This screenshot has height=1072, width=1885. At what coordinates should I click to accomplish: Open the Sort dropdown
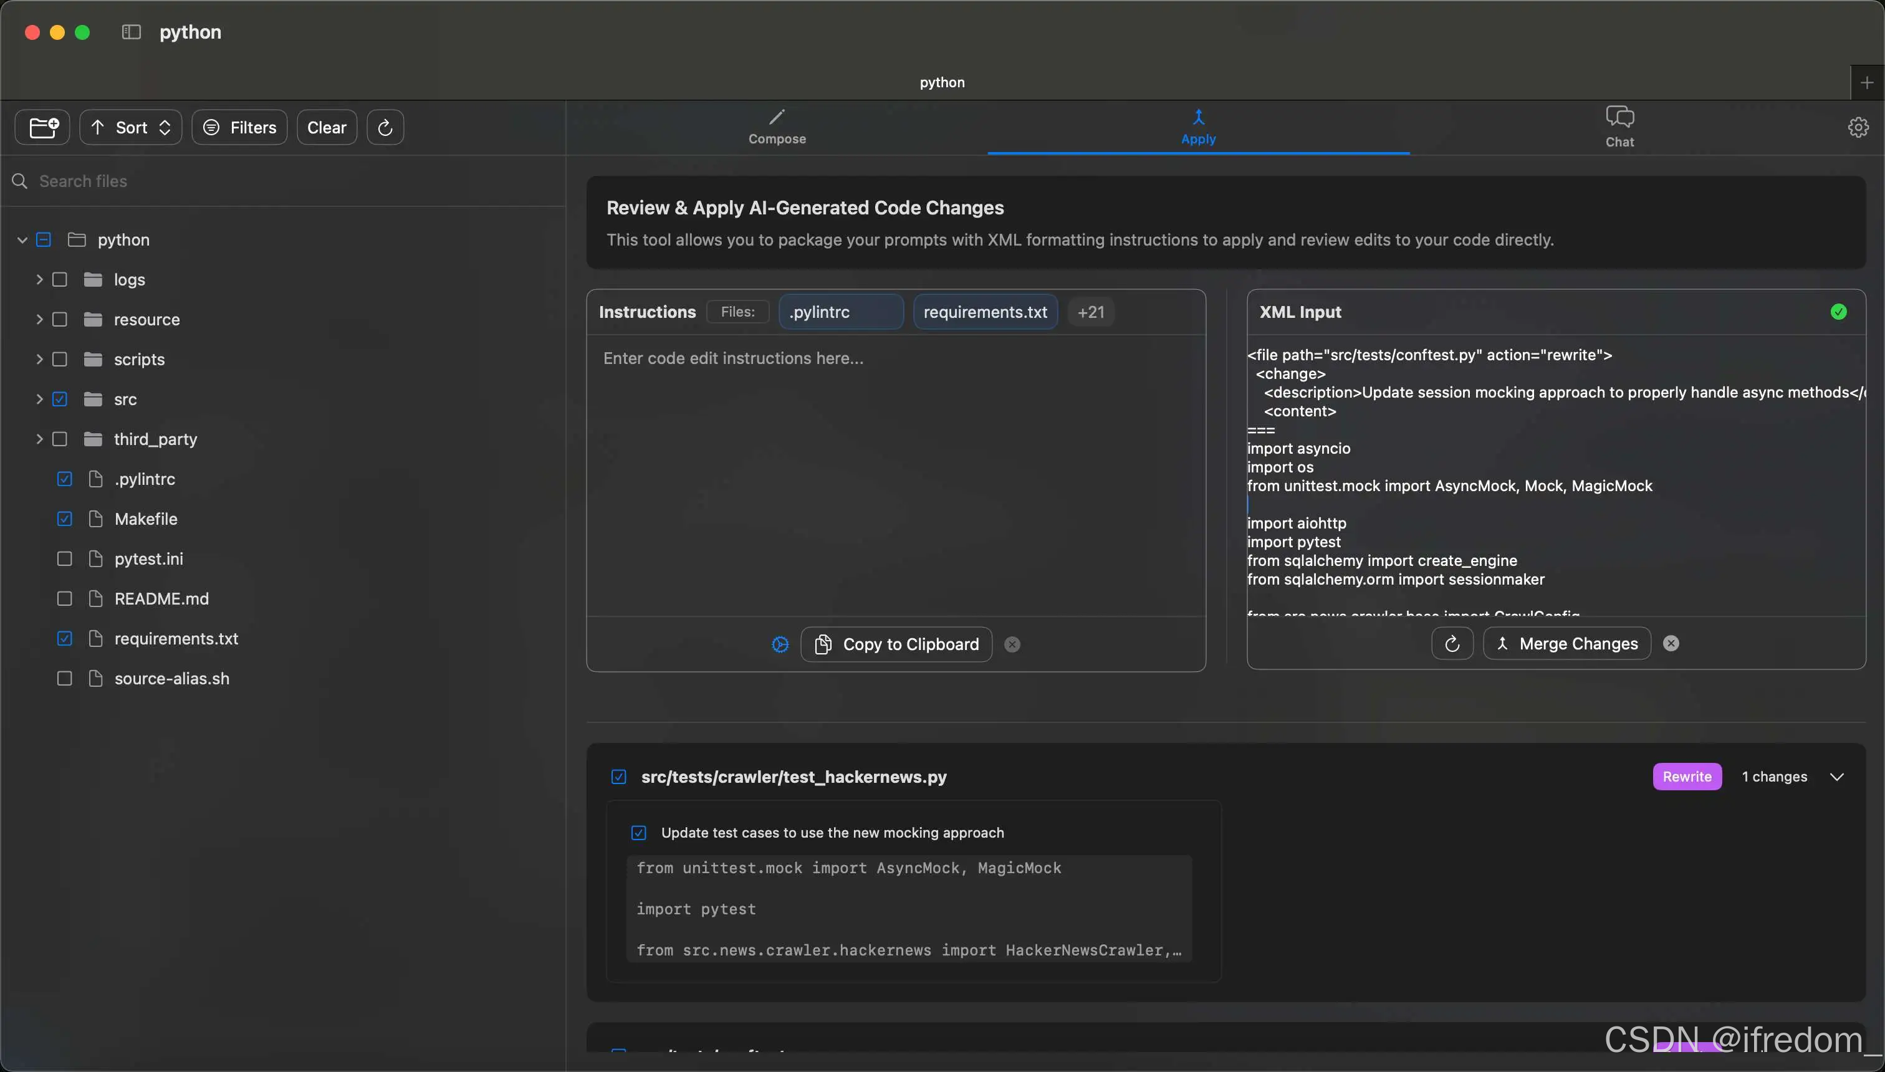[x=131, y=127]
